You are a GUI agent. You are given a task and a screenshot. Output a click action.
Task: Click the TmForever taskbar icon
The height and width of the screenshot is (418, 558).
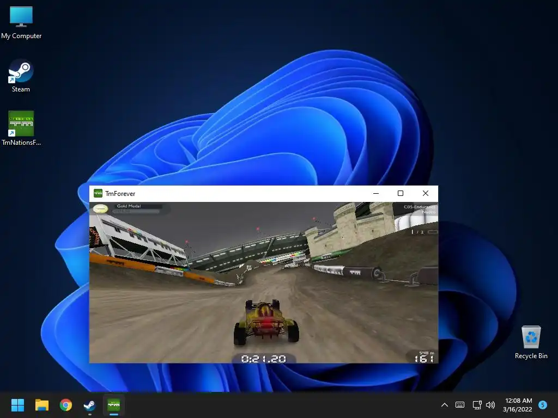pyautogui.click(x=114, y=405)
